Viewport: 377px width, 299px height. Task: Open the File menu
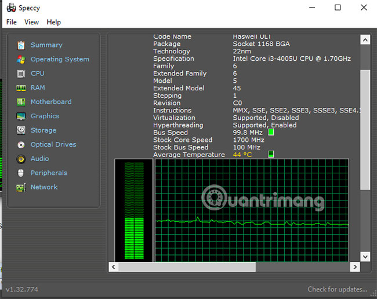click(x=12, y=22)
